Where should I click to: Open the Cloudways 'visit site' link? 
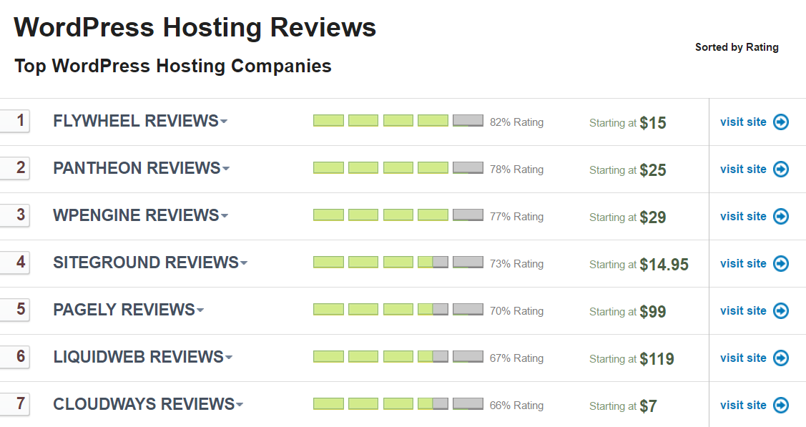tap(743, 406)
